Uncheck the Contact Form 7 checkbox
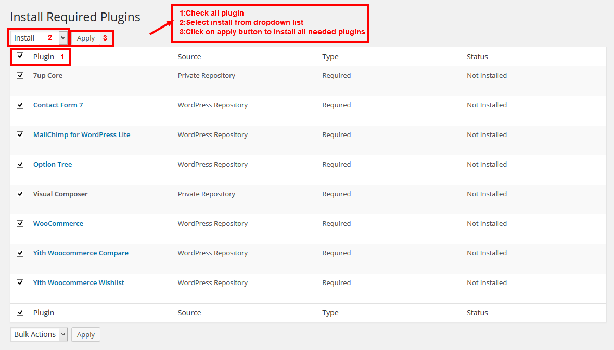 tap(20, 105)
